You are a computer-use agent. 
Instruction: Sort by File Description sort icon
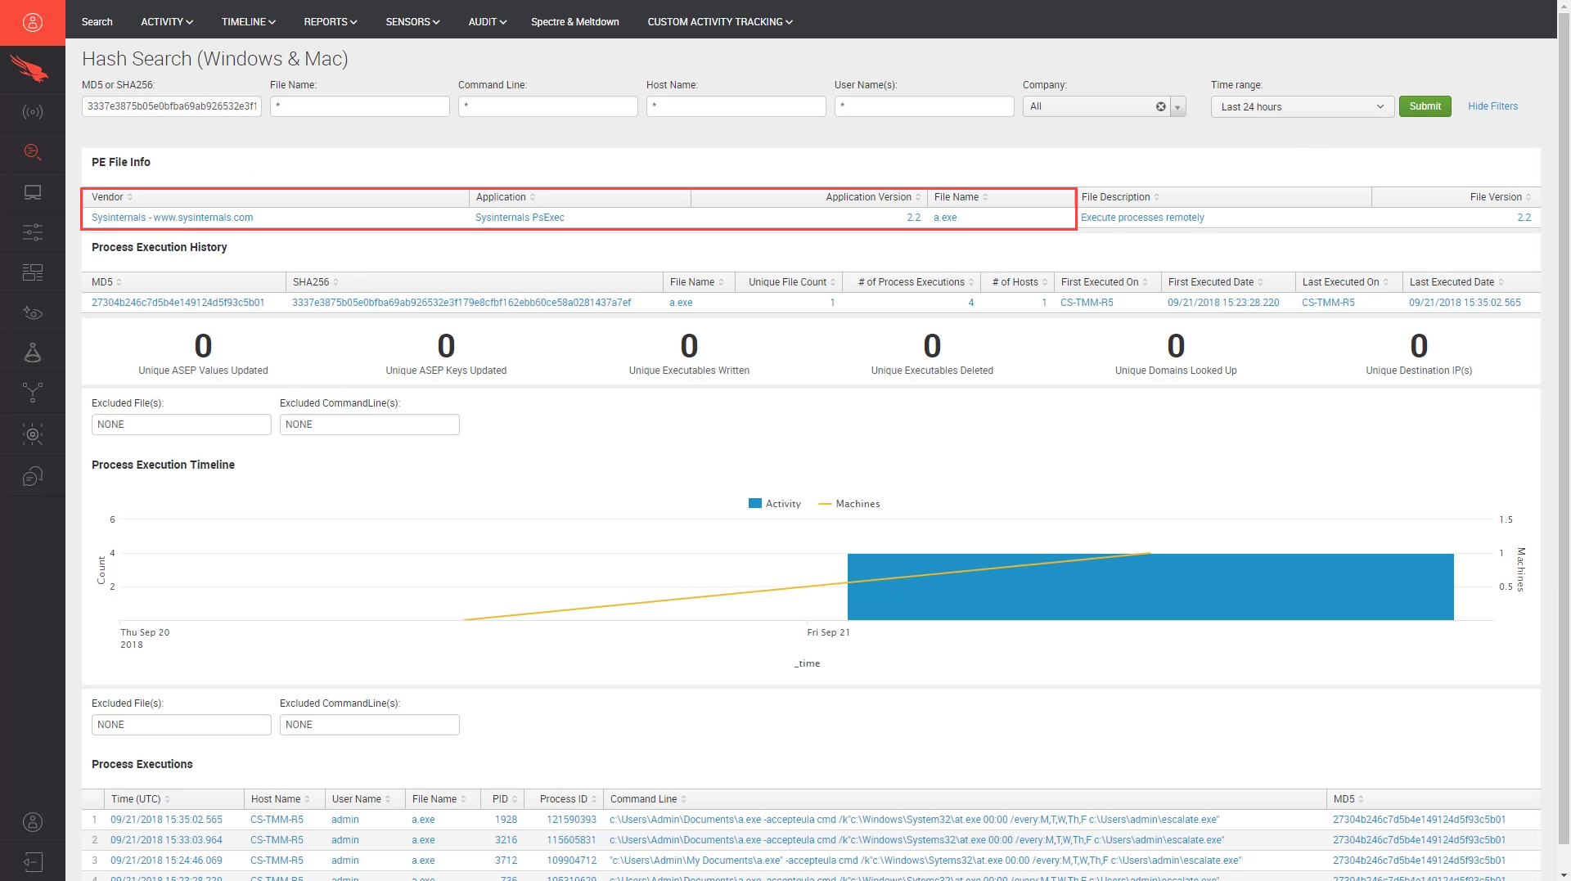1156,197
